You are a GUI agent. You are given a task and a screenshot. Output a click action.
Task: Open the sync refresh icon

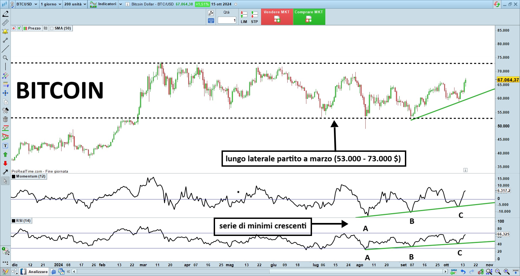click(x=497, y=4)
